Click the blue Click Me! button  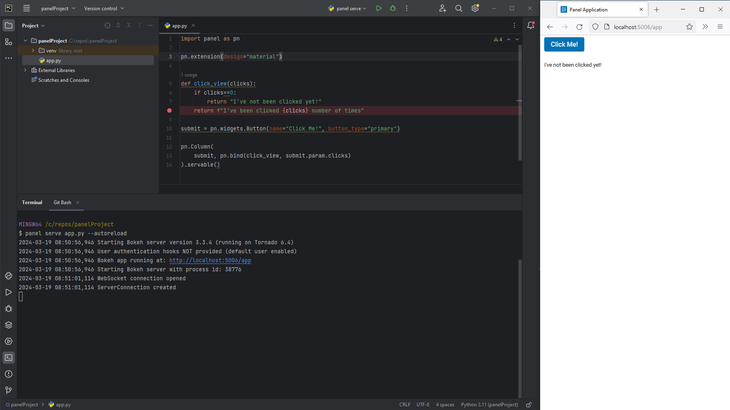click(x=564, y=44)
